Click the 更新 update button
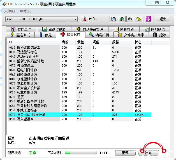 (125, 153)
